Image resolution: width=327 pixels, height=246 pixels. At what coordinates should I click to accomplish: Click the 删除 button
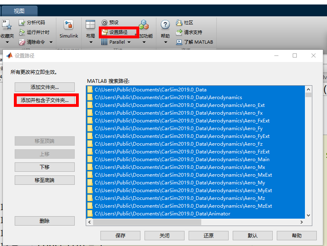pyautogui.click(x=44, y=221)
